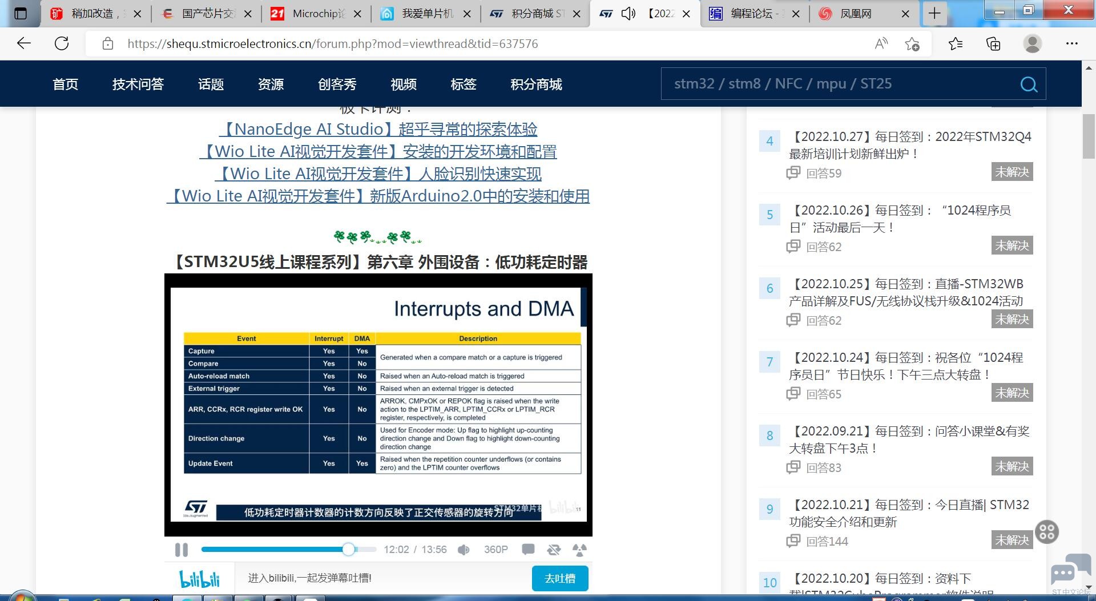Viewport: 1096px width, 601px height.
Task: Refresh the current page
Action: click(62, 44)
